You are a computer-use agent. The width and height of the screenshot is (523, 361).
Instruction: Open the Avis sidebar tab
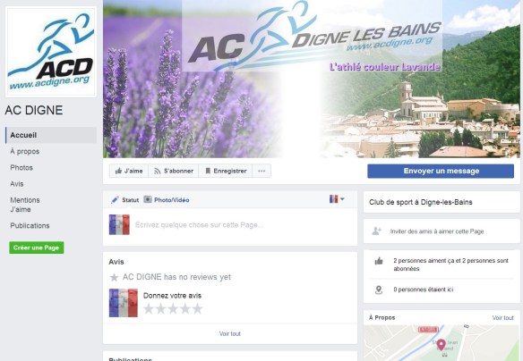[x=17, y=184]
